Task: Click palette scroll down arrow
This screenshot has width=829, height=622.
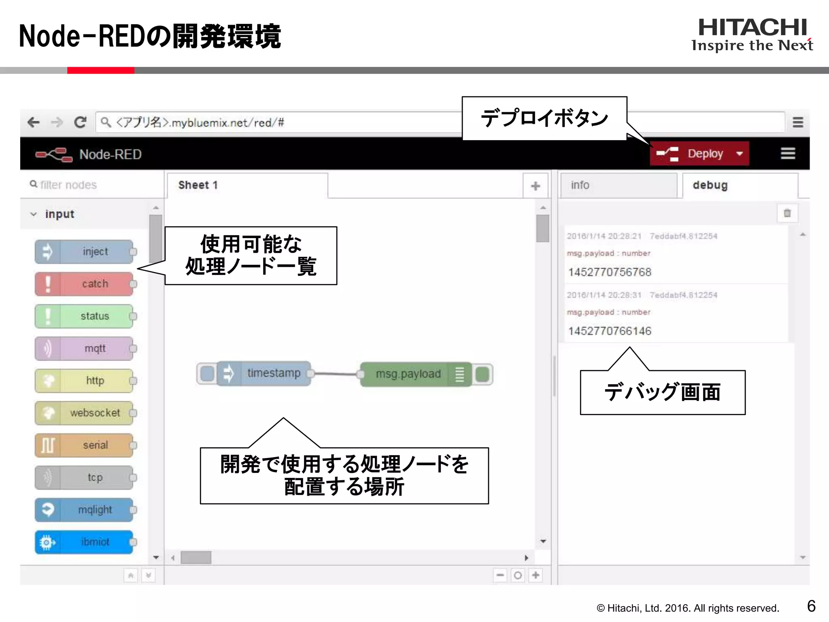Action: click(x=156, y=558)
